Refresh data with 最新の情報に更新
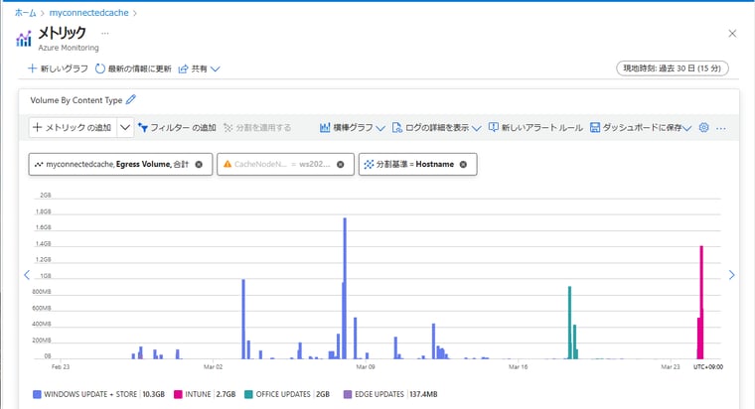This screenshot has height=409, width=755. [133, 68]
